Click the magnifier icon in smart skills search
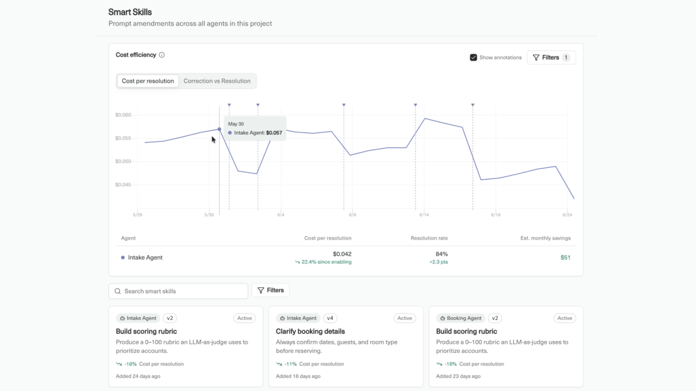Image resolution: width=696 pixels, height=391 pixels. (117, 291)
